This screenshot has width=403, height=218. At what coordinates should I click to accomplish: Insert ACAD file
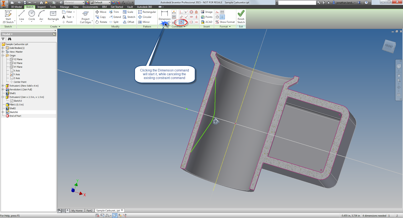[x=207, y=22]
